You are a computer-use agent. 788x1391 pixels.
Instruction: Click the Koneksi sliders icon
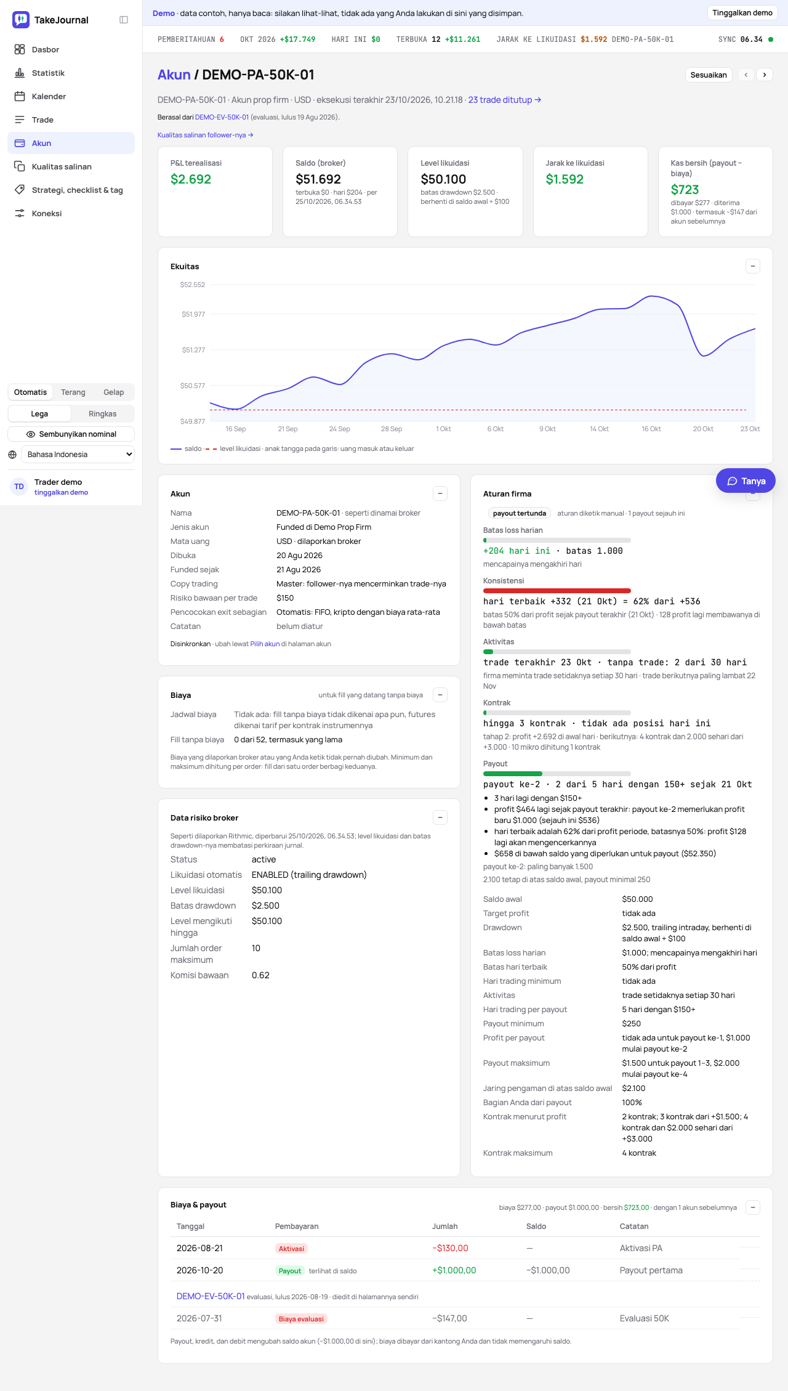20,213
